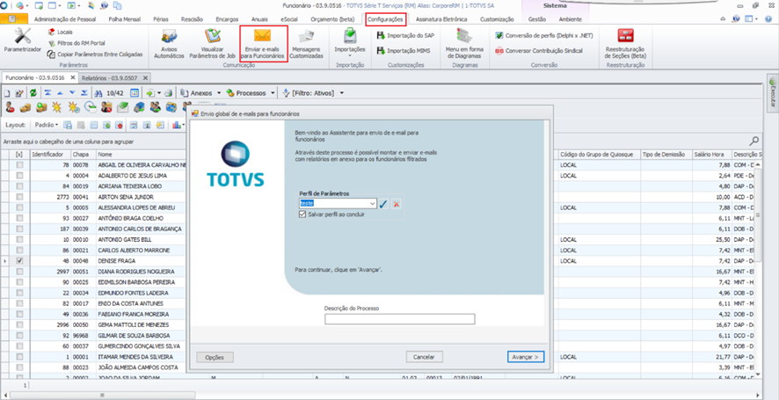Open the export icon dropdown arrow
Viewport: 779px width, 400px height.
click(x=159, y=93)
